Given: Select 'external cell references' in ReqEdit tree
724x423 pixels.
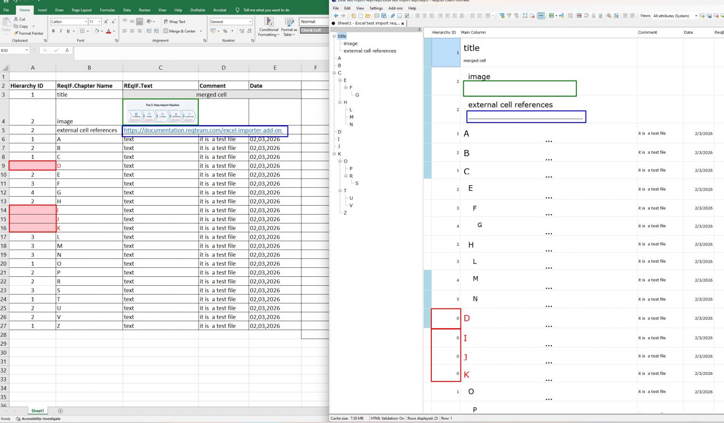Looking at the screenshot, I should (x=370, y=51).
